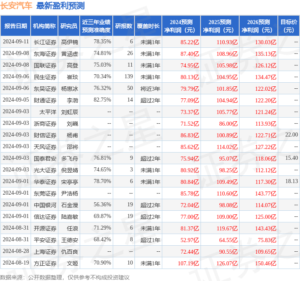Click the 56.36% accuracy value

[102, 204]
